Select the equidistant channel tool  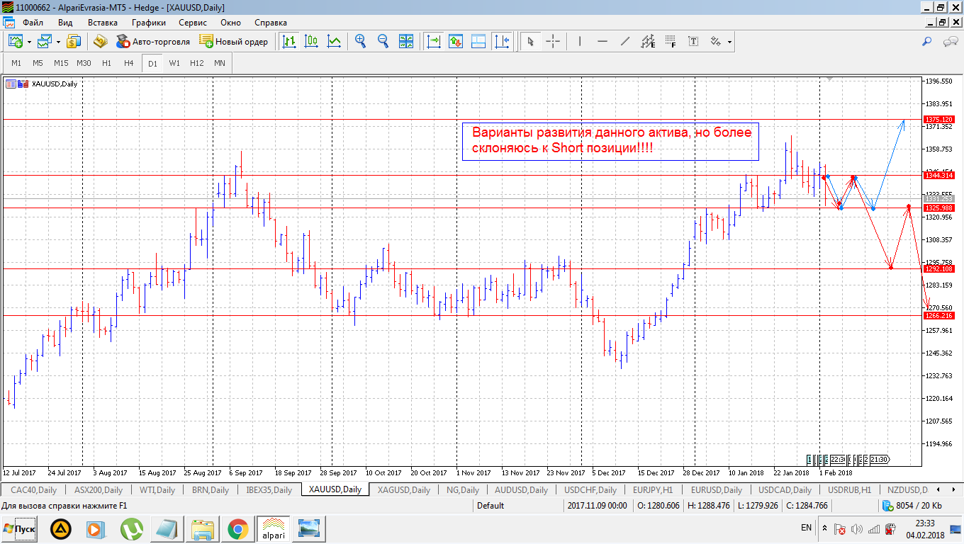point(648,42)
